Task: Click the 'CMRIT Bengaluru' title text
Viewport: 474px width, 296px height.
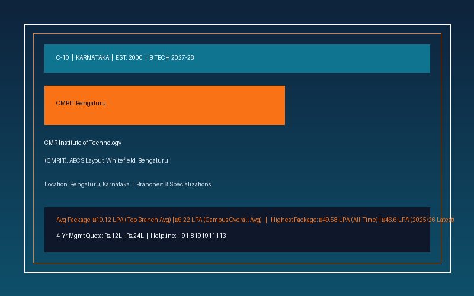Action: (81, 103)
